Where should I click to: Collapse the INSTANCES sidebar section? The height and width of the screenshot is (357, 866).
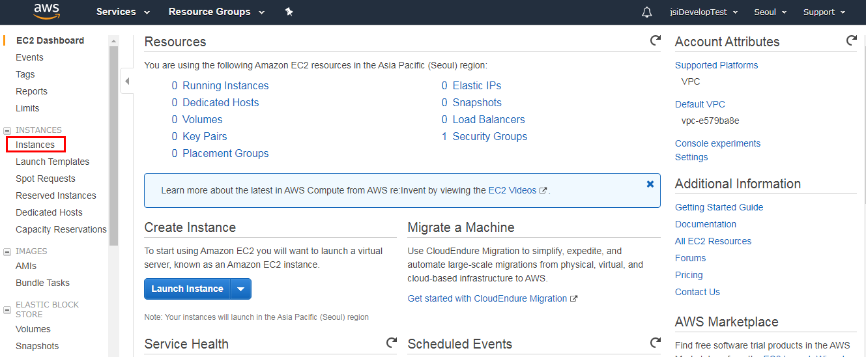pyautogui.click(x=7, y=130)
